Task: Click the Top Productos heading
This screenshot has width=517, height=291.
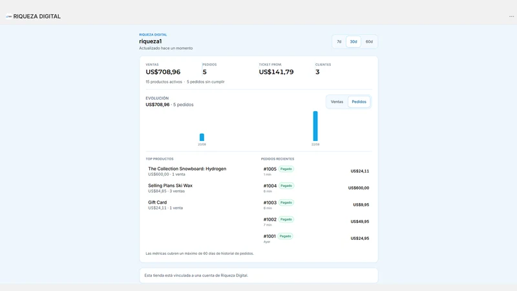Action: click(x=160, y=159)
